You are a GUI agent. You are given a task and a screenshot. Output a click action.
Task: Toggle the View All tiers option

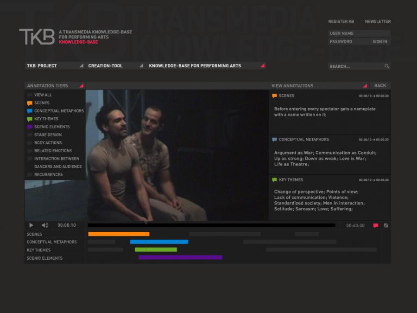click(30, 95)
